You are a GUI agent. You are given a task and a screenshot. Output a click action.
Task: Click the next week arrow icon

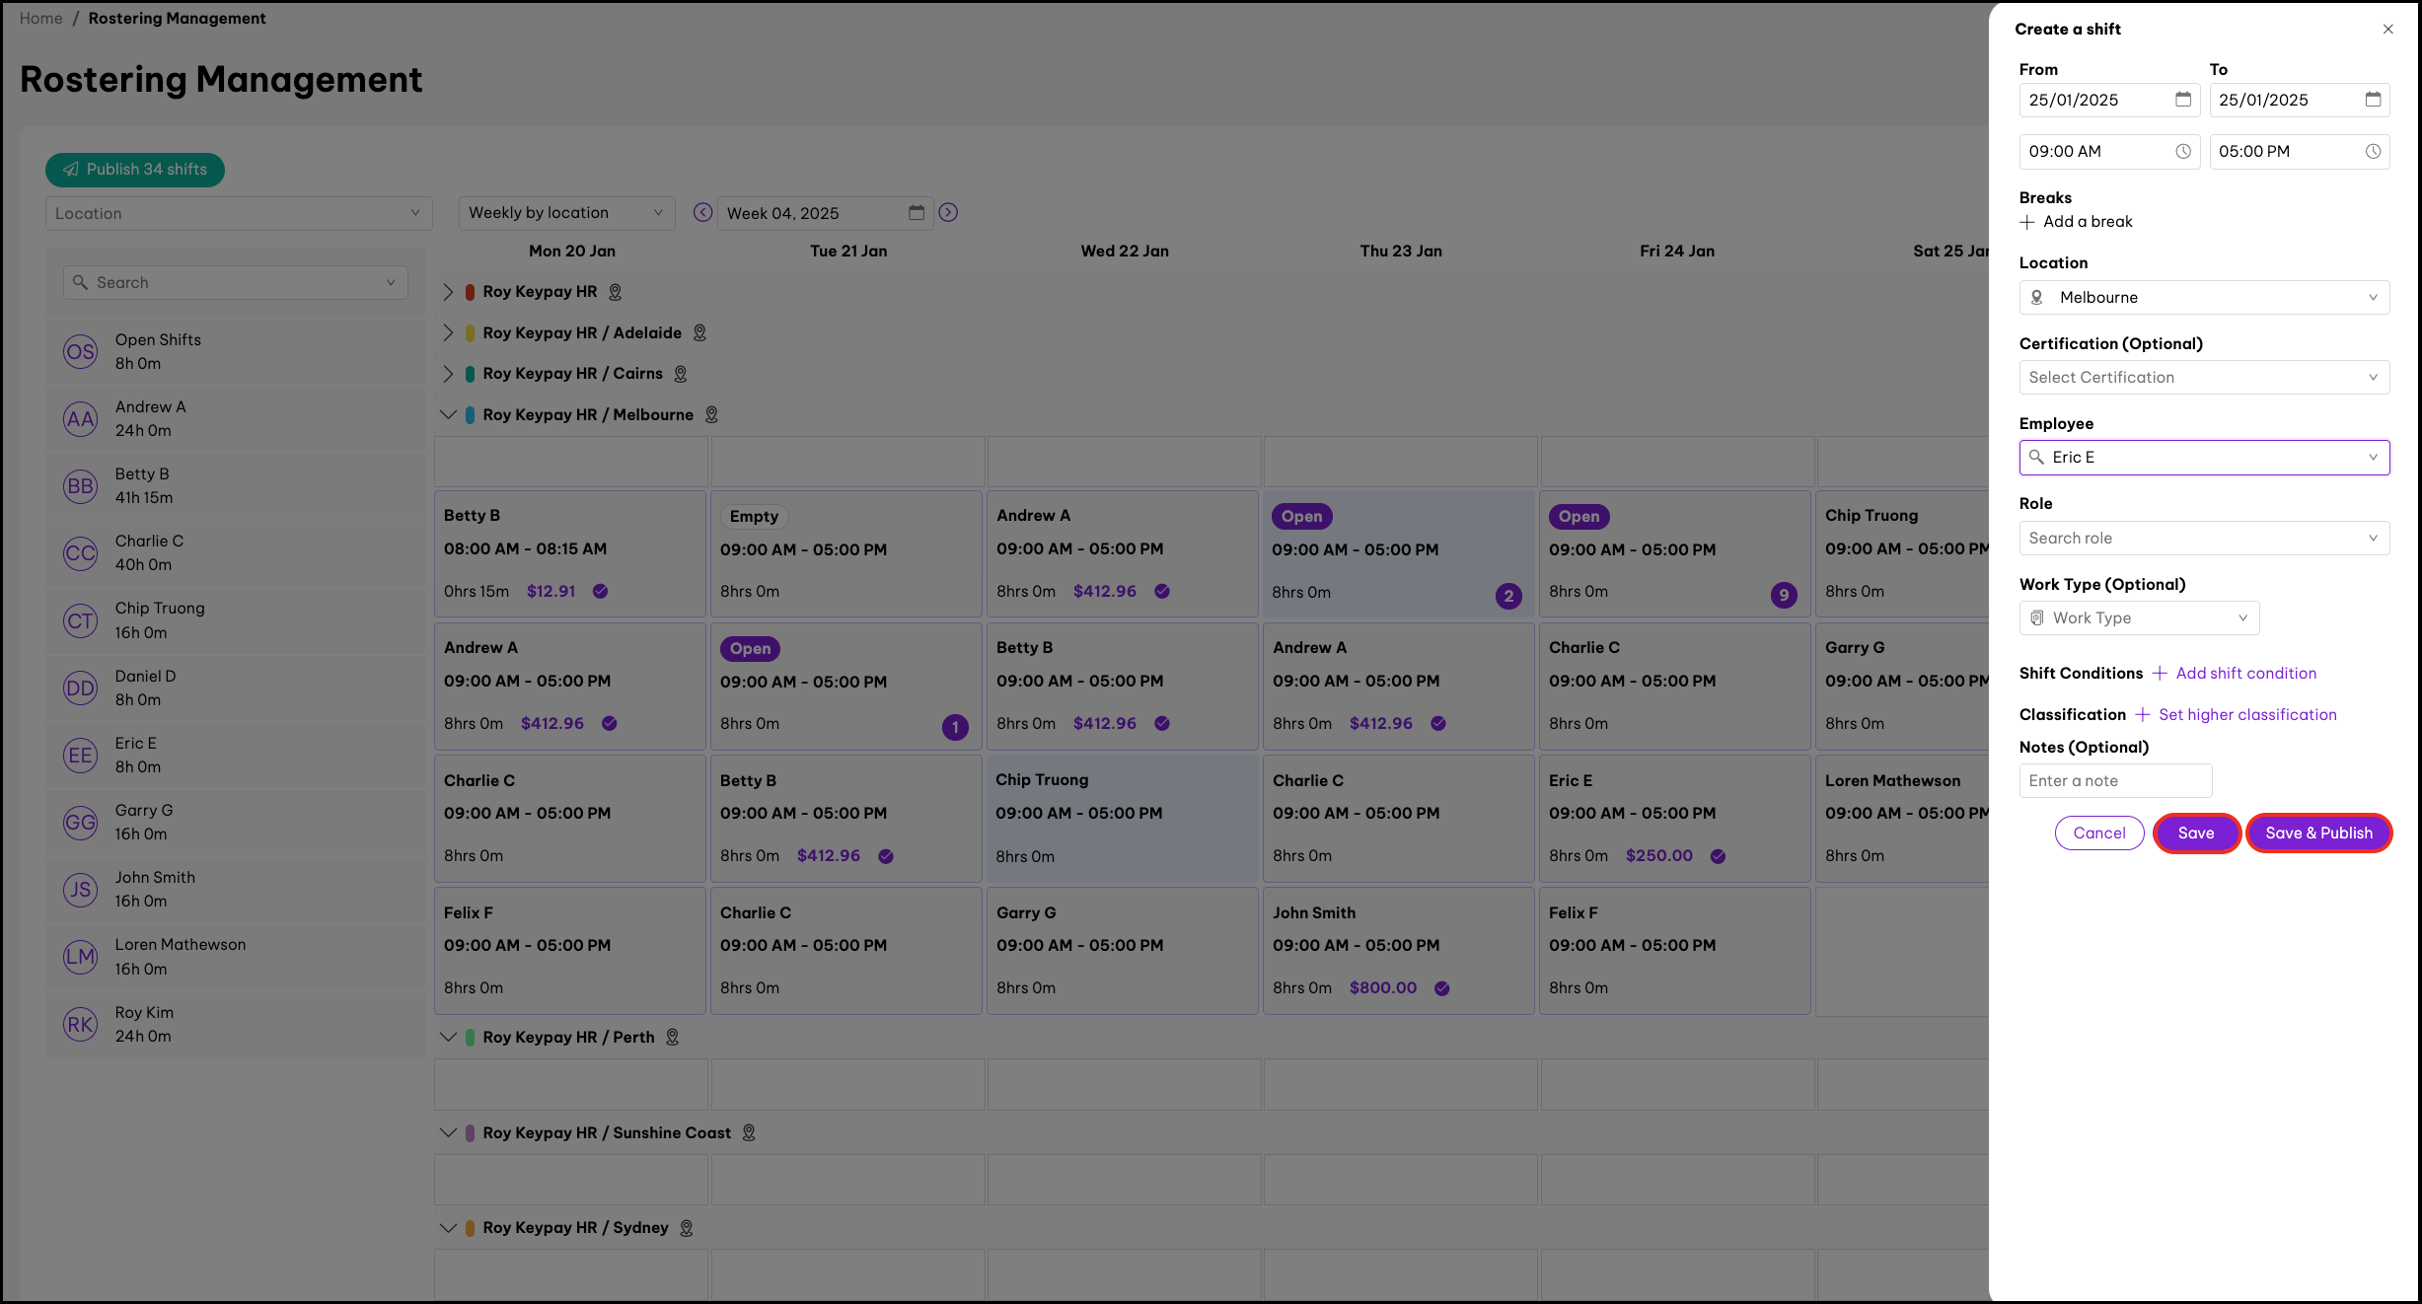pos(948,212)
